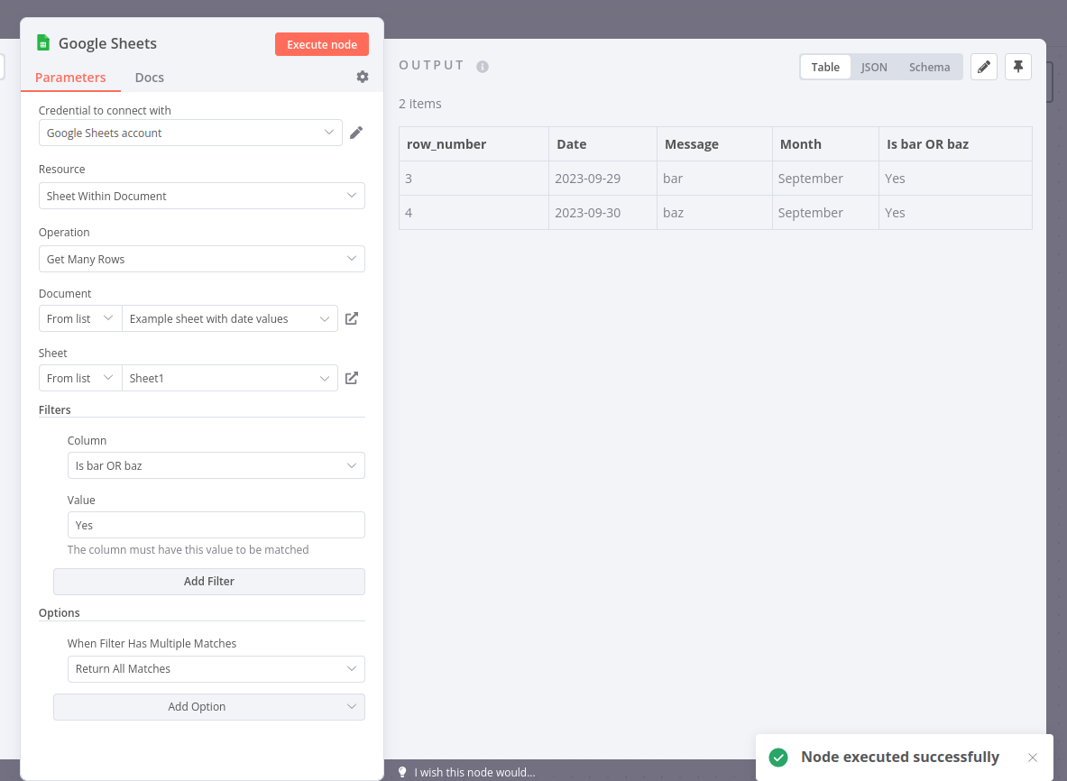Screen dimensions: 1067x781
Task: Edit output data with pencil icon
Action: click(x=984, y=67)
